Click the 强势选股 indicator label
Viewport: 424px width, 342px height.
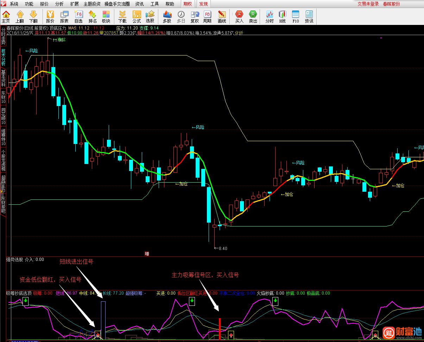[14, 260]
